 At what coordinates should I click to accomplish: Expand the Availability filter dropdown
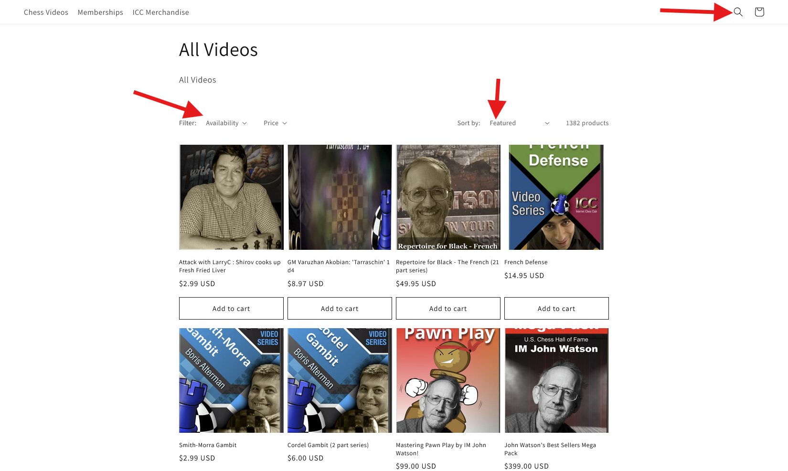tap(226, 123)
